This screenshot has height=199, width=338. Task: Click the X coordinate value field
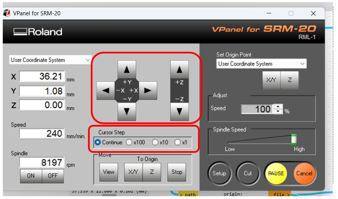click(42, 76)
